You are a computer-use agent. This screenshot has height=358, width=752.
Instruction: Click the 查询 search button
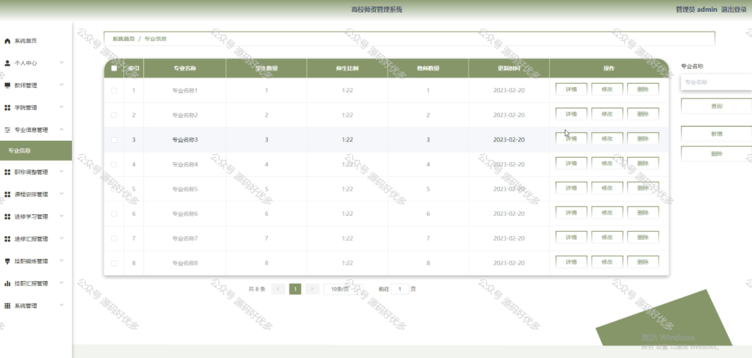click(x=717, y=106)
